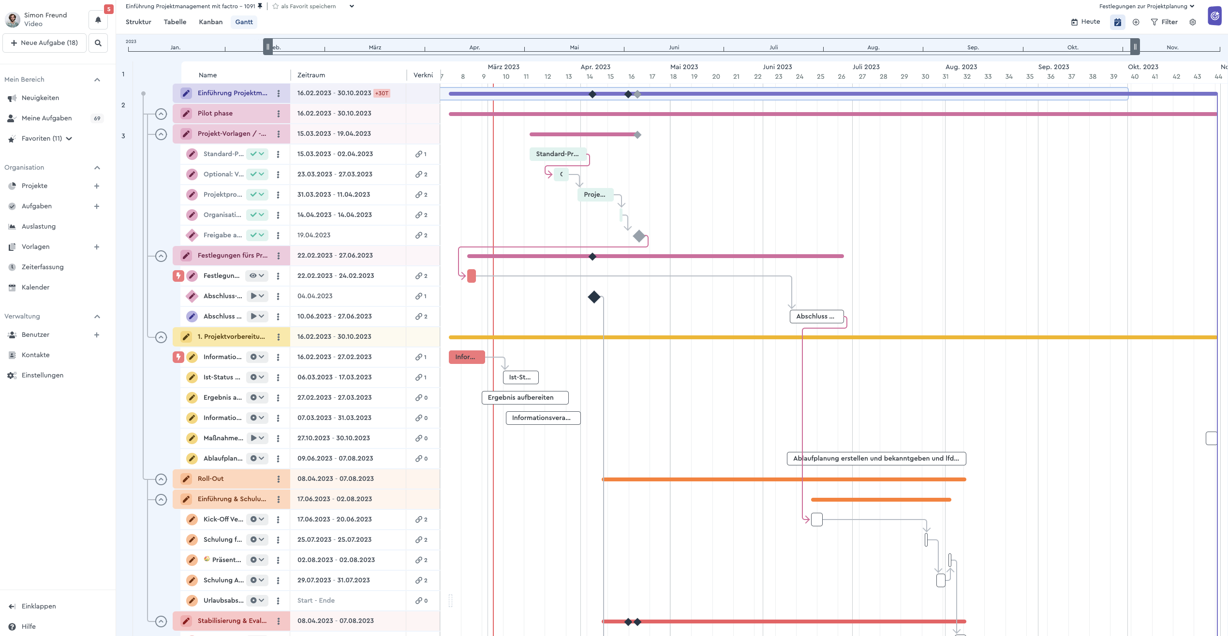Open Einstellungen in sidebar

tap(43, 376)
